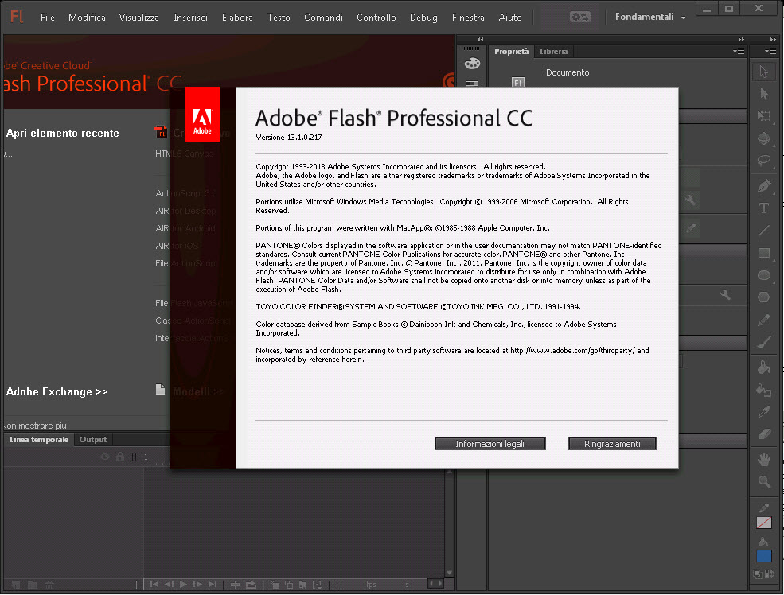The height and width of the screenshot is (595, 784).
Task: Select the Hand tool
Action: (x=763, y=460)
